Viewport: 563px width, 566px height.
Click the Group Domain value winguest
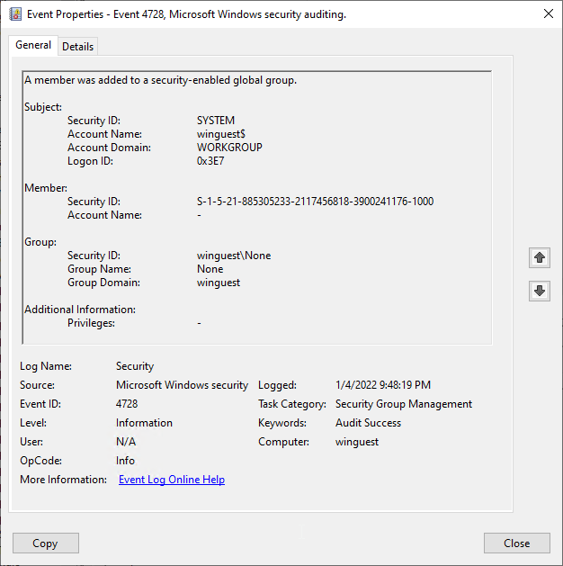click(x=219, y=283)
